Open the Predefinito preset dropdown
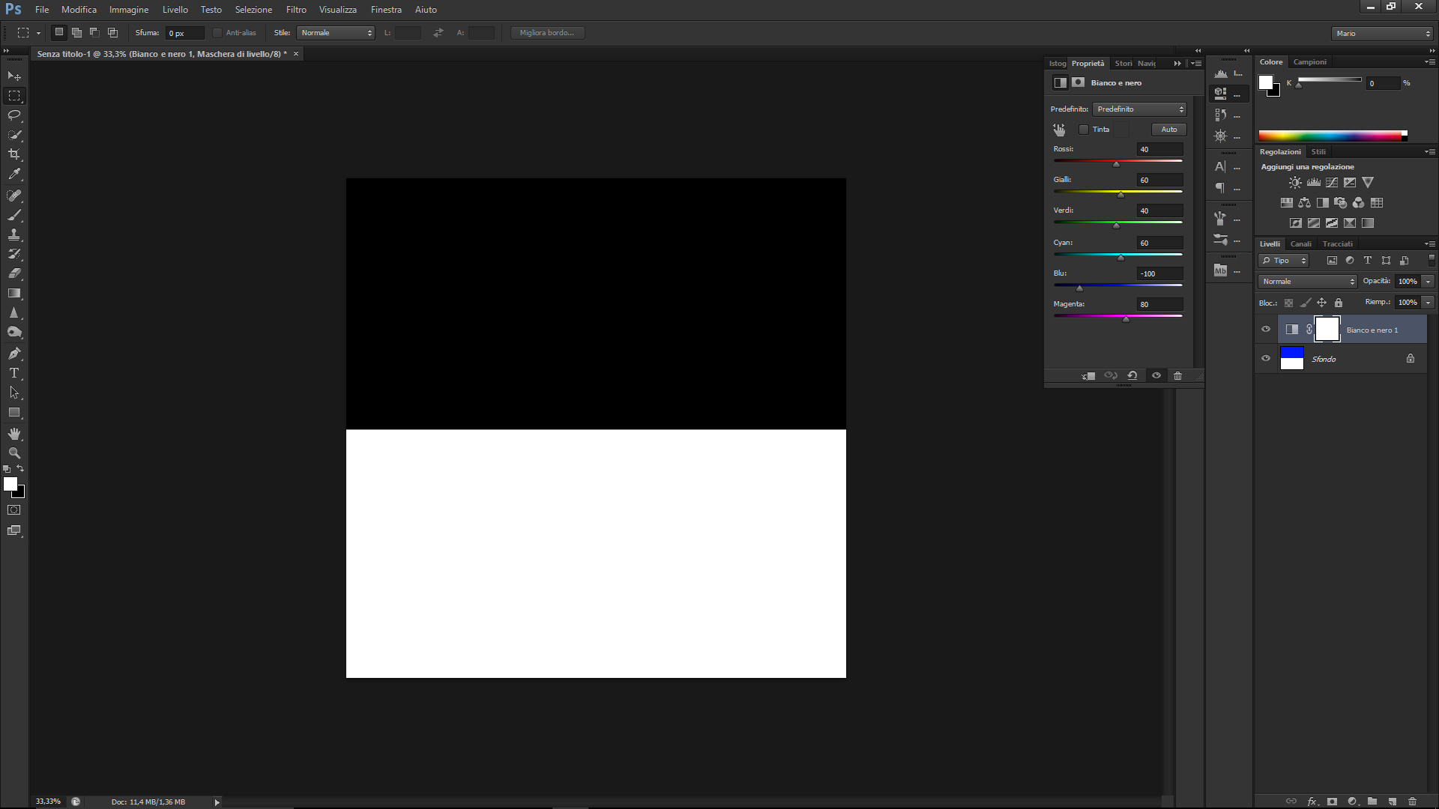This screenshot has width=1439, height=809. [1139, 109]
